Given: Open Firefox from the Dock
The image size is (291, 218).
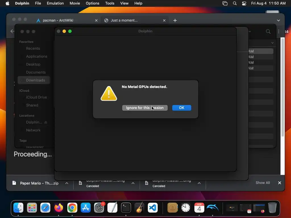Looking at the screenshot, I should 59,207.
